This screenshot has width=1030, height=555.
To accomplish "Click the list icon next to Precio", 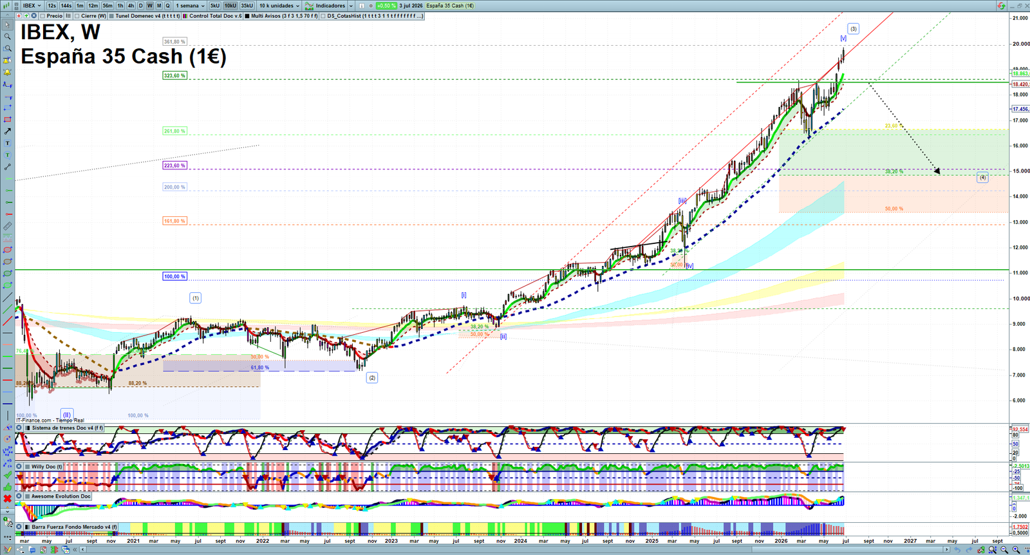I will 68,16.
